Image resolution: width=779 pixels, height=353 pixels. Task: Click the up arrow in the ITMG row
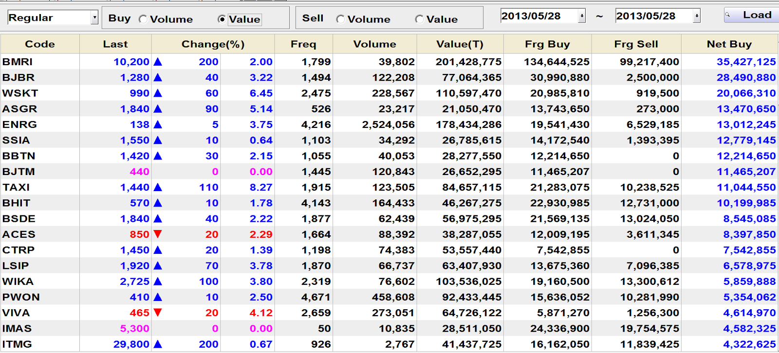click(x=158, y=344)
